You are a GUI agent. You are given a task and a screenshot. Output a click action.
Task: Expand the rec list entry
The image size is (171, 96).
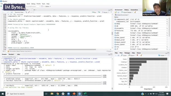click(x=115, y=47)
